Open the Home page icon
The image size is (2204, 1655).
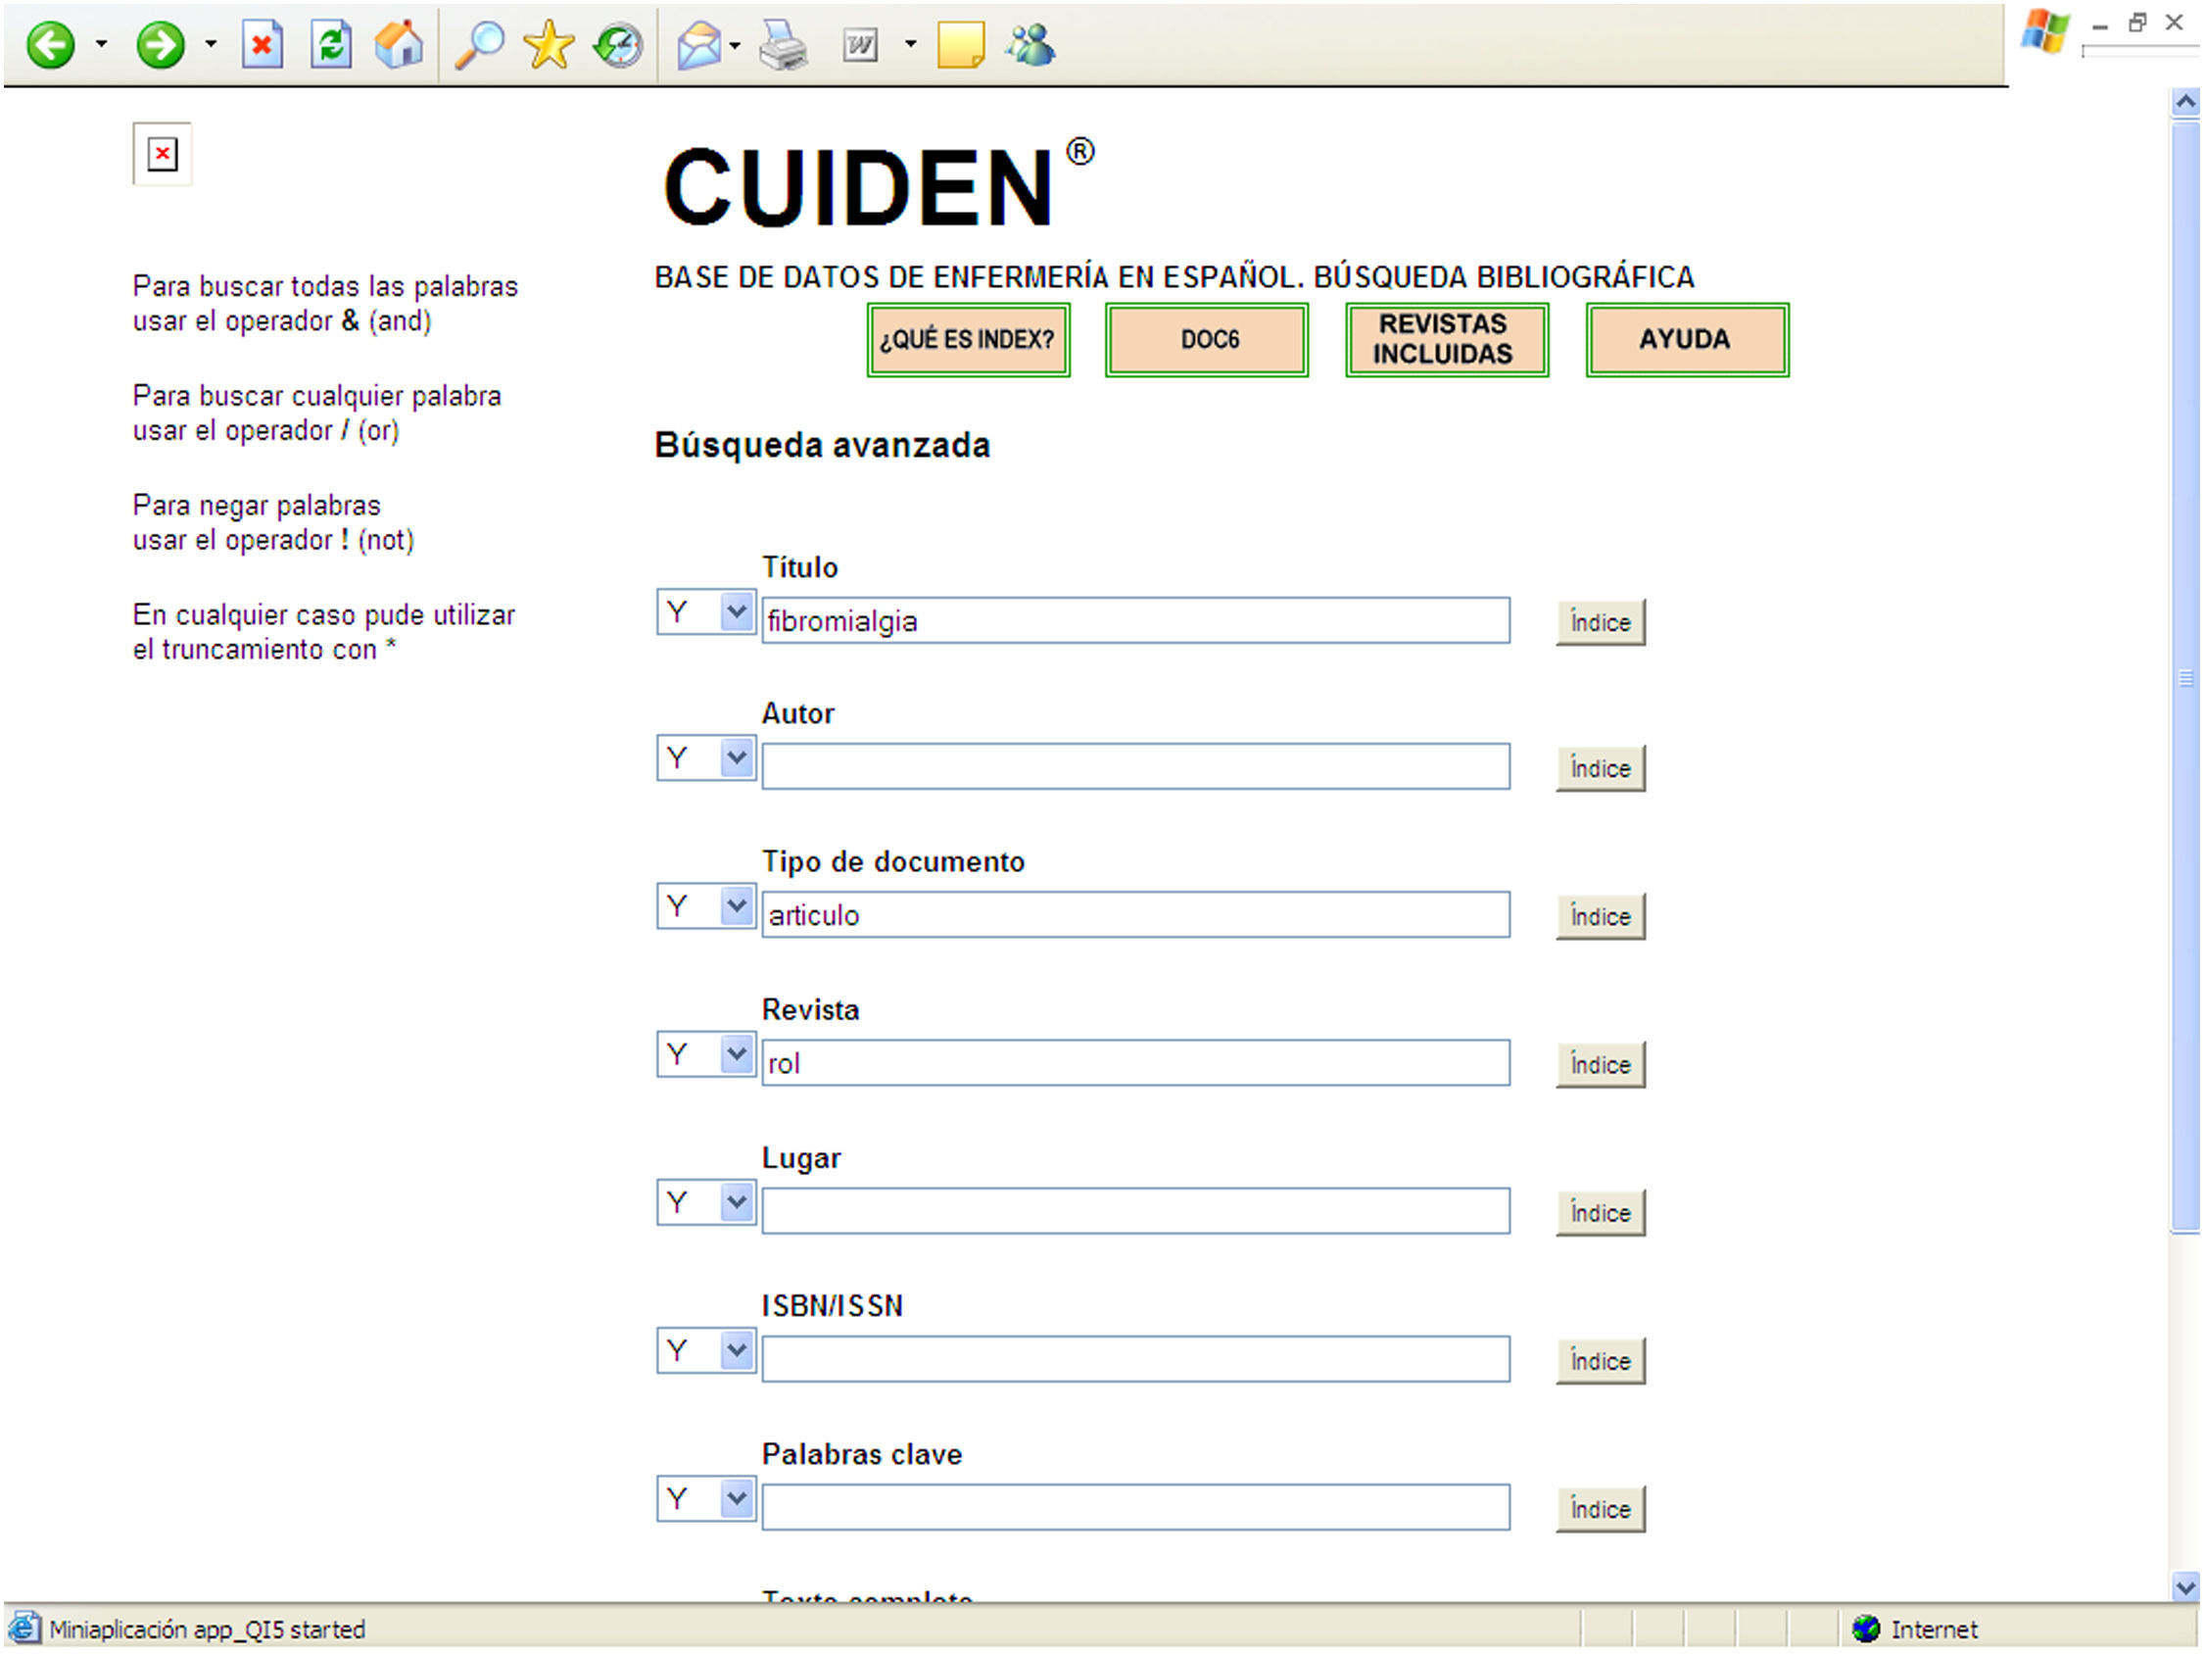[399, 45]
